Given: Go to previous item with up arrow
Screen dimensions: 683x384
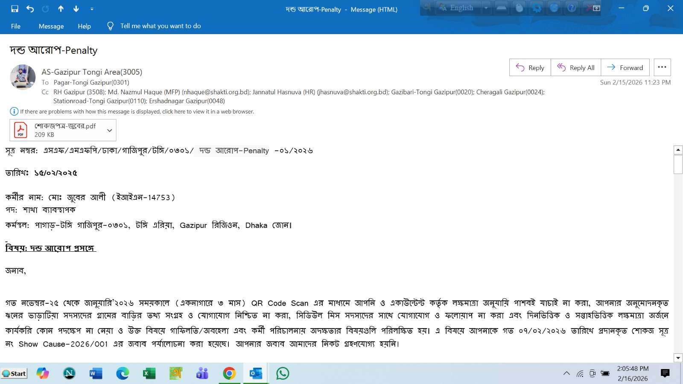Looking at the screenshot, I should click(61, 9).
